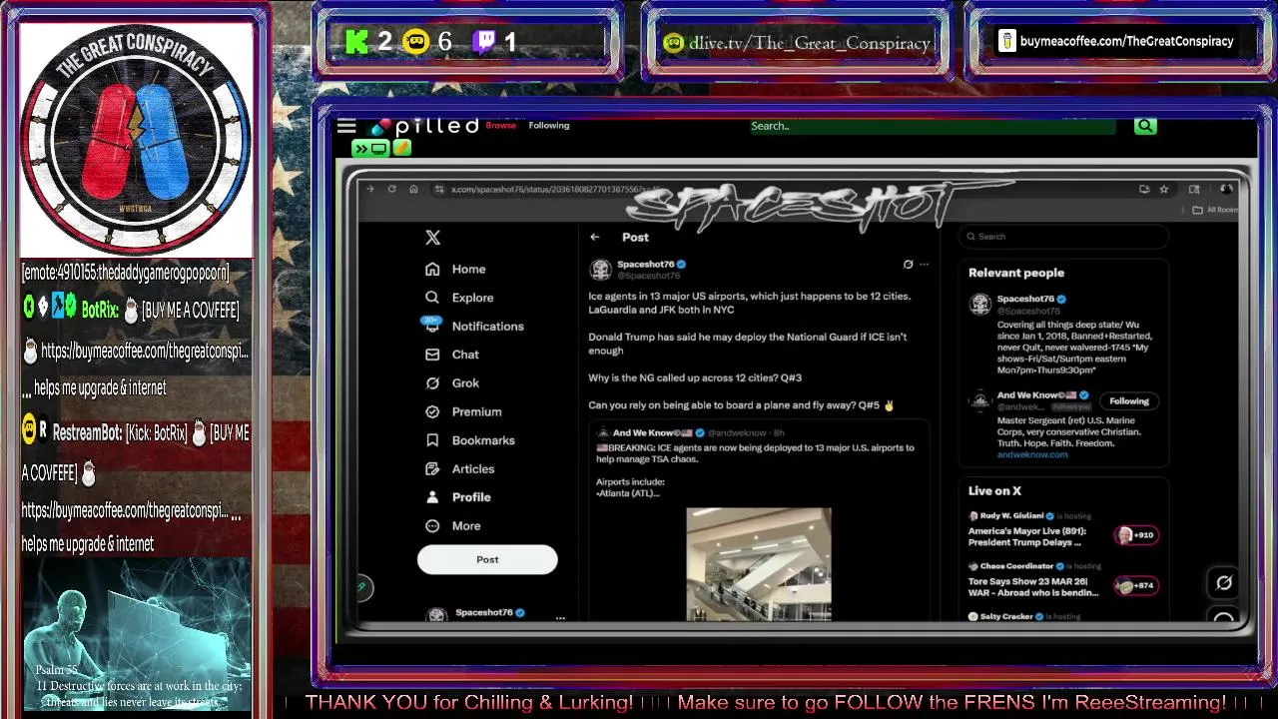1278x719 pixels.
Task: Click the X search field
Action: click(1062, 237)
